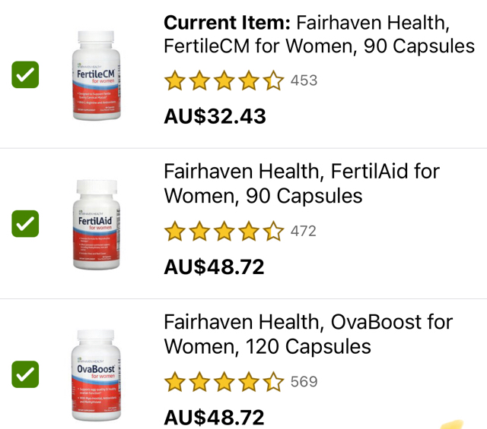The image size is (487, 429).
Task: Select the AU$32.43 price
Action: pyautogui.click(x=215, y=116)
